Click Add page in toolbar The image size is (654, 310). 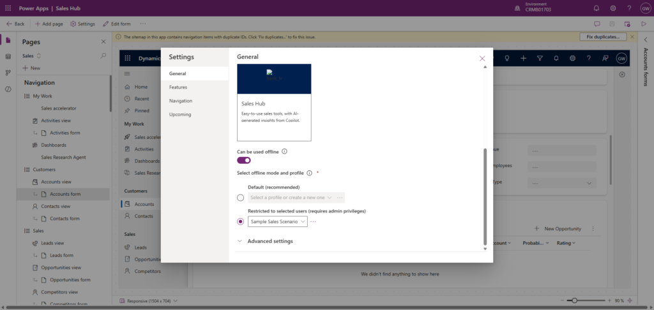click(49, 24)
